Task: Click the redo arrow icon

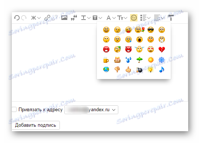Action: click(24, 18)
